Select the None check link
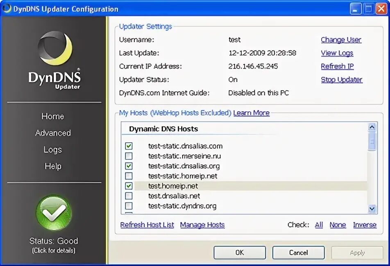 point(338,225)
